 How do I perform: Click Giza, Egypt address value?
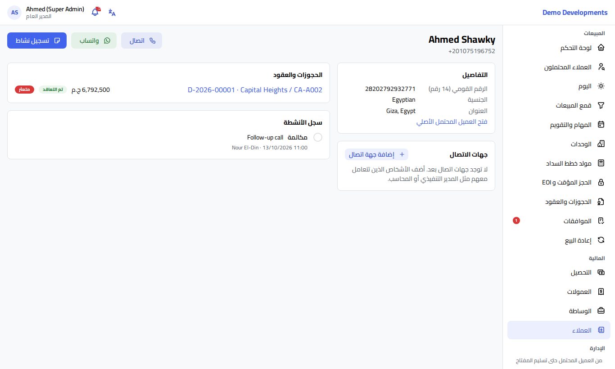[401, 111]
